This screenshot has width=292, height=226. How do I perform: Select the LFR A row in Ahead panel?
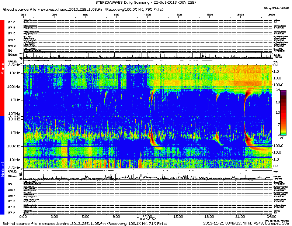(x=11, y=22)
